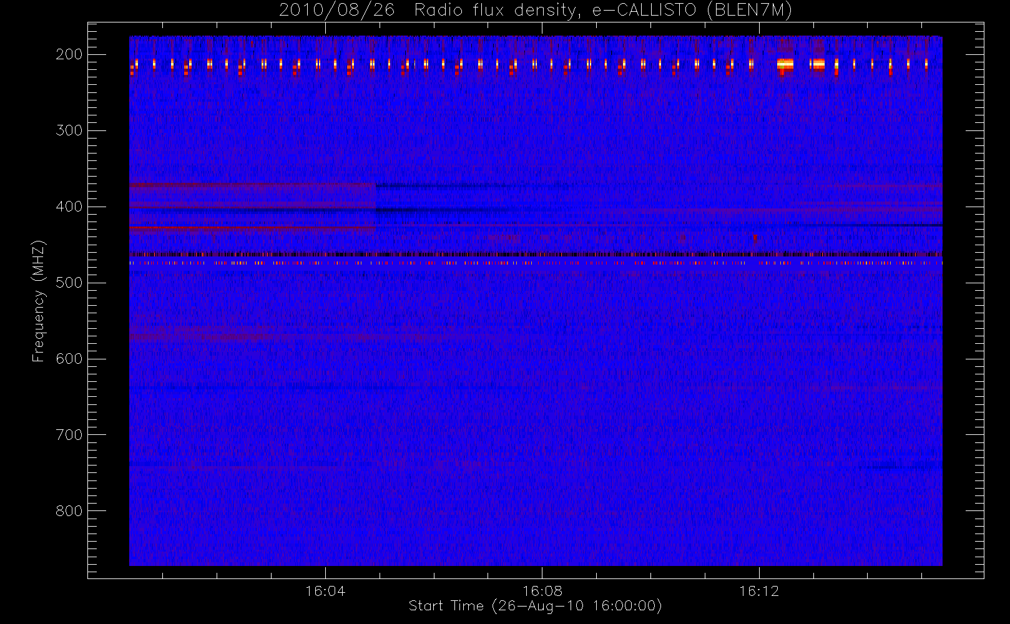Select the 600 frequency tick label

69,359
